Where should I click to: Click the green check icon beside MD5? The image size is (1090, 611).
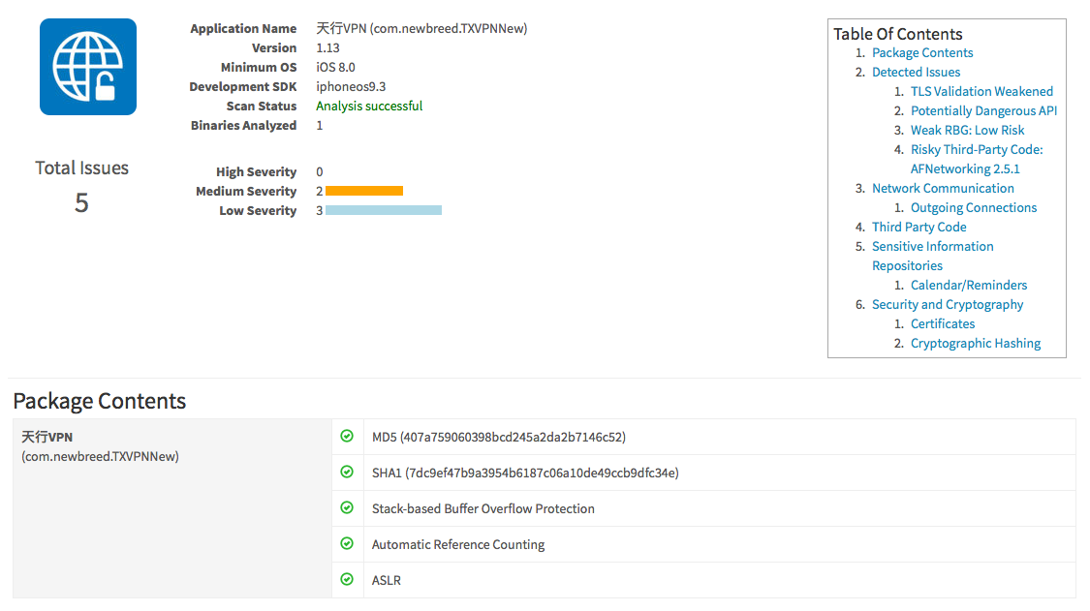pyautogui.click(x=347, y=436)
